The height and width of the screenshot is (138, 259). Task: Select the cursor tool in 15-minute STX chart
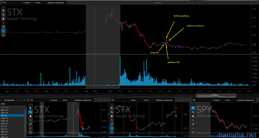pos(30,108)
